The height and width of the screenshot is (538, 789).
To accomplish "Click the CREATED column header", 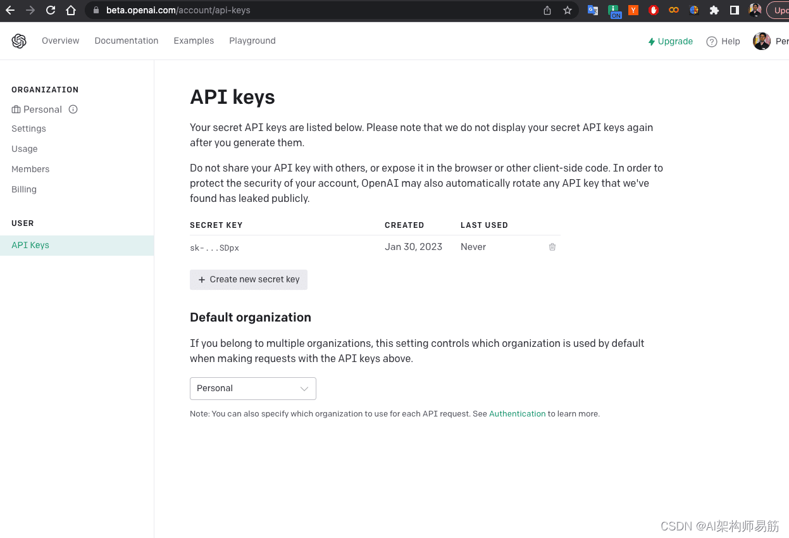I will (x=404, y=225).
